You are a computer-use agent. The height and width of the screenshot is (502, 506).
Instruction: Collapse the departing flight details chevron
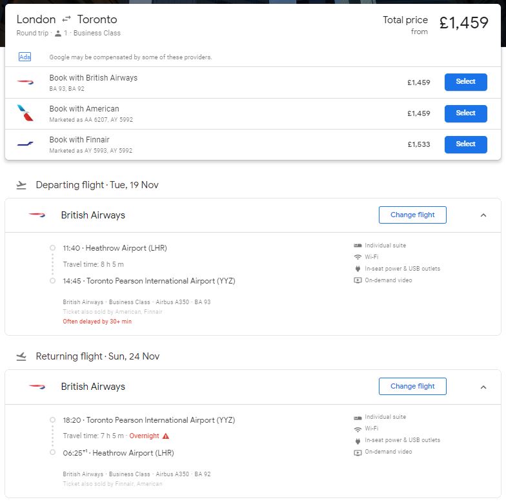(483, 215)
